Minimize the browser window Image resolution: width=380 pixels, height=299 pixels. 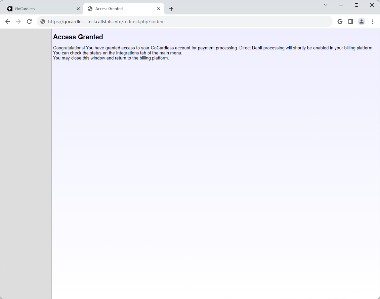(x=341, y=5)
